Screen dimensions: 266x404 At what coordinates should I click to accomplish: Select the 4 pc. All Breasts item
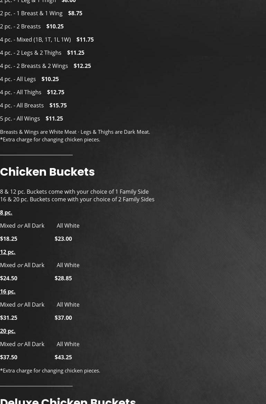pos(22,105)
